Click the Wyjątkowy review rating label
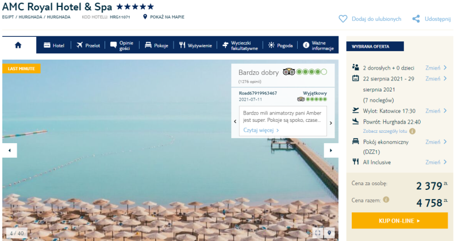 (315, 93)
